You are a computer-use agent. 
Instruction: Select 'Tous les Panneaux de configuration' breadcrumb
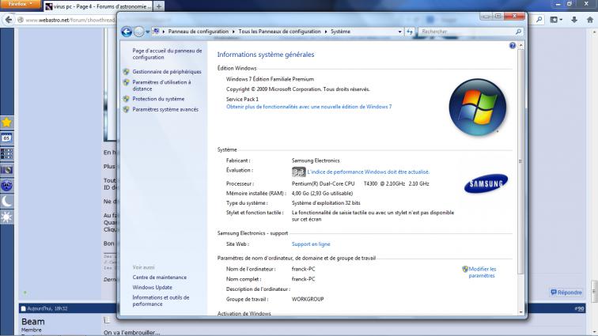pyautogui.click(x=279, y=32)
